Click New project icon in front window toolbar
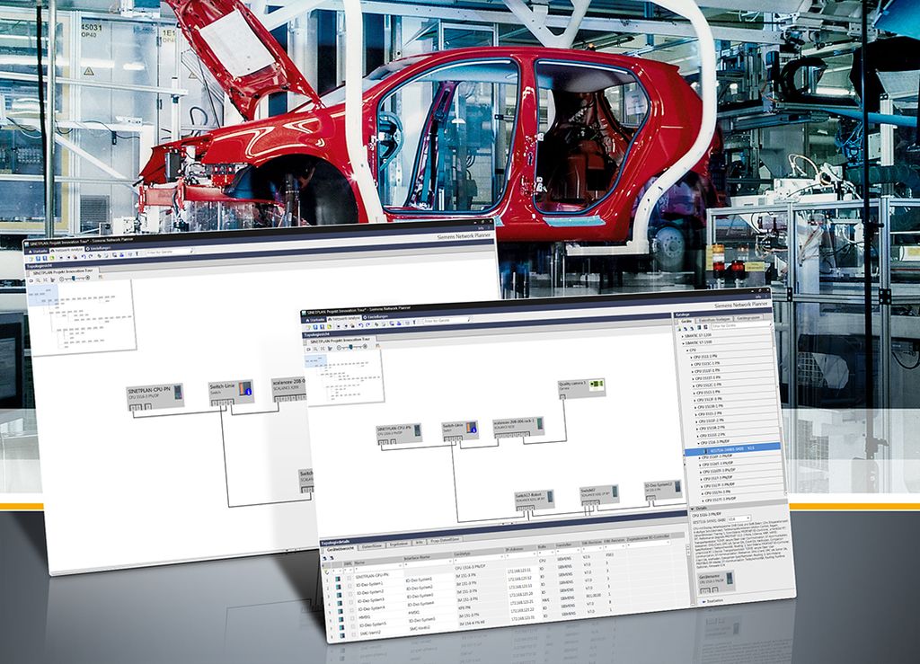This screenshot has width=920, height=664. (x=308, y=327)
